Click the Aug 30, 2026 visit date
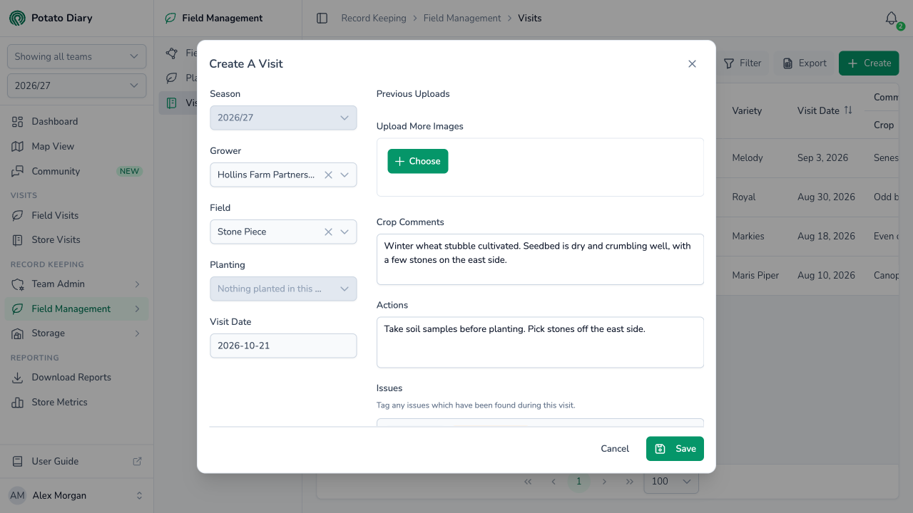913x513 pixels. click(x=826, y=197)
